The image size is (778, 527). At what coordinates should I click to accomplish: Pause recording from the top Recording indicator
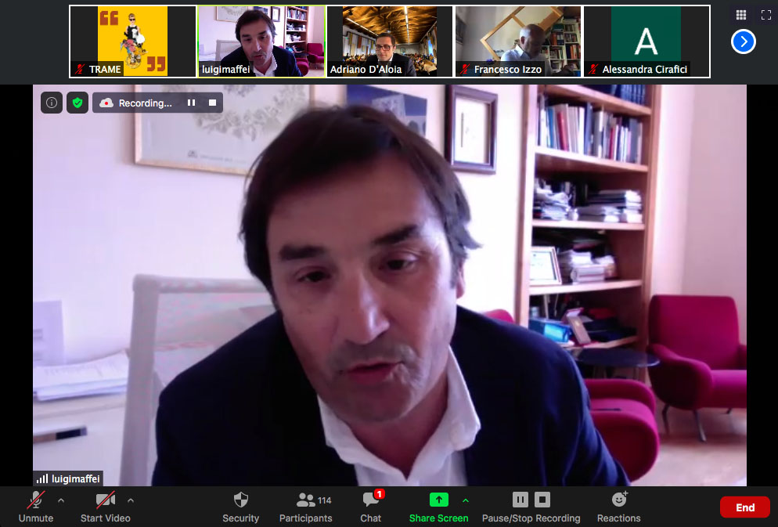coord(191,103)
